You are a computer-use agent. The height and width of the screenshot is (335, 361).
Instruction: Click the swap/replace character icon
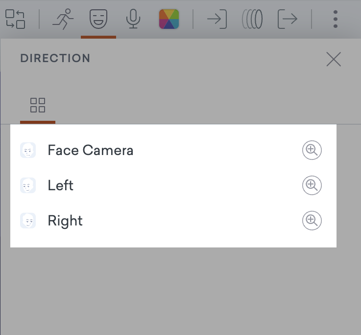[x=15, y=19]
